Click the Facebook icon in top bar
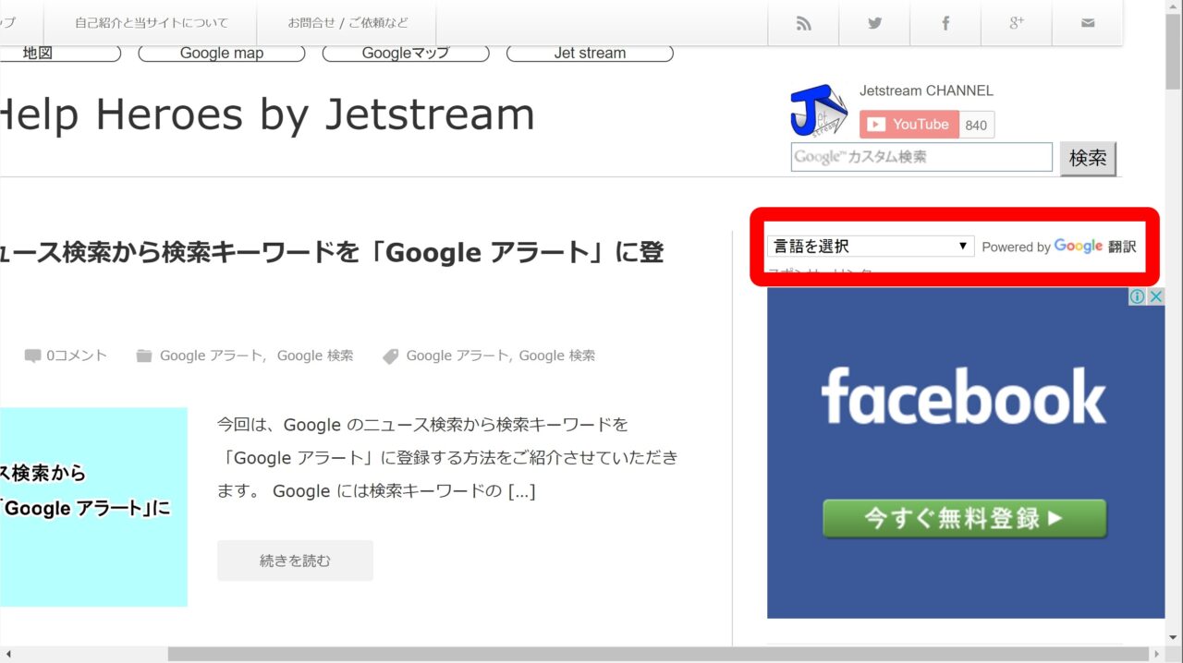1183x663 pixels. [945, 23]
